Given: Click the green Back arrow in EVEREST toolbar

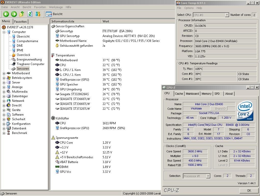Looking at the screenshot, I should pos(6,14).
